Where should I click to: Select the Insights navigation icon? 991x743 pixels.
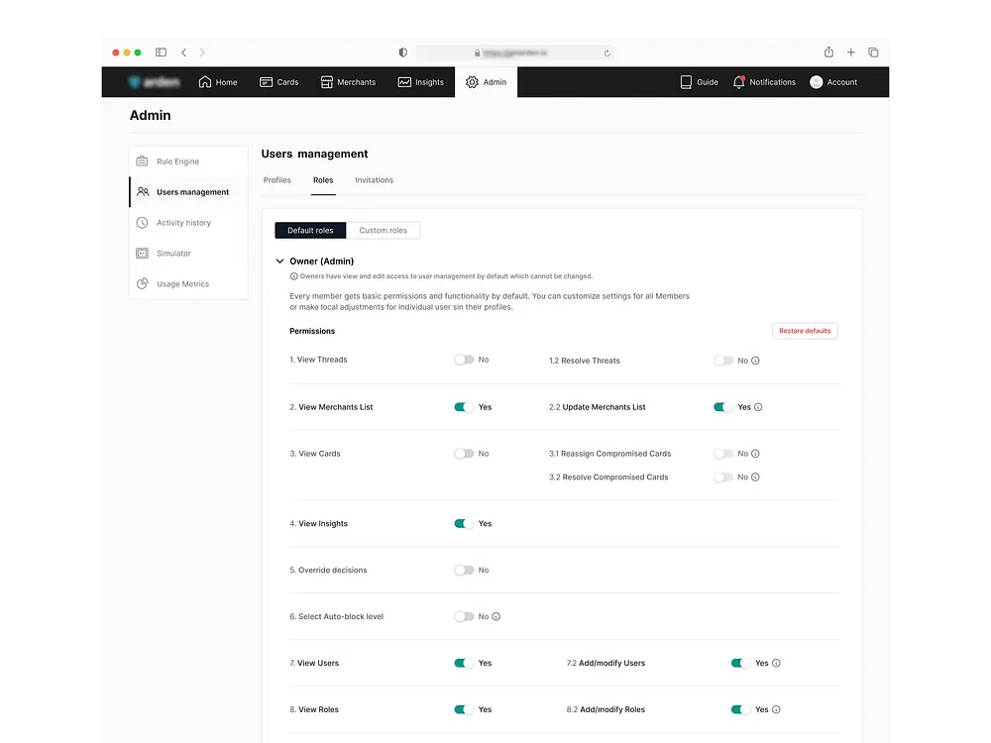pyautogui.click(x=402, y=82)
